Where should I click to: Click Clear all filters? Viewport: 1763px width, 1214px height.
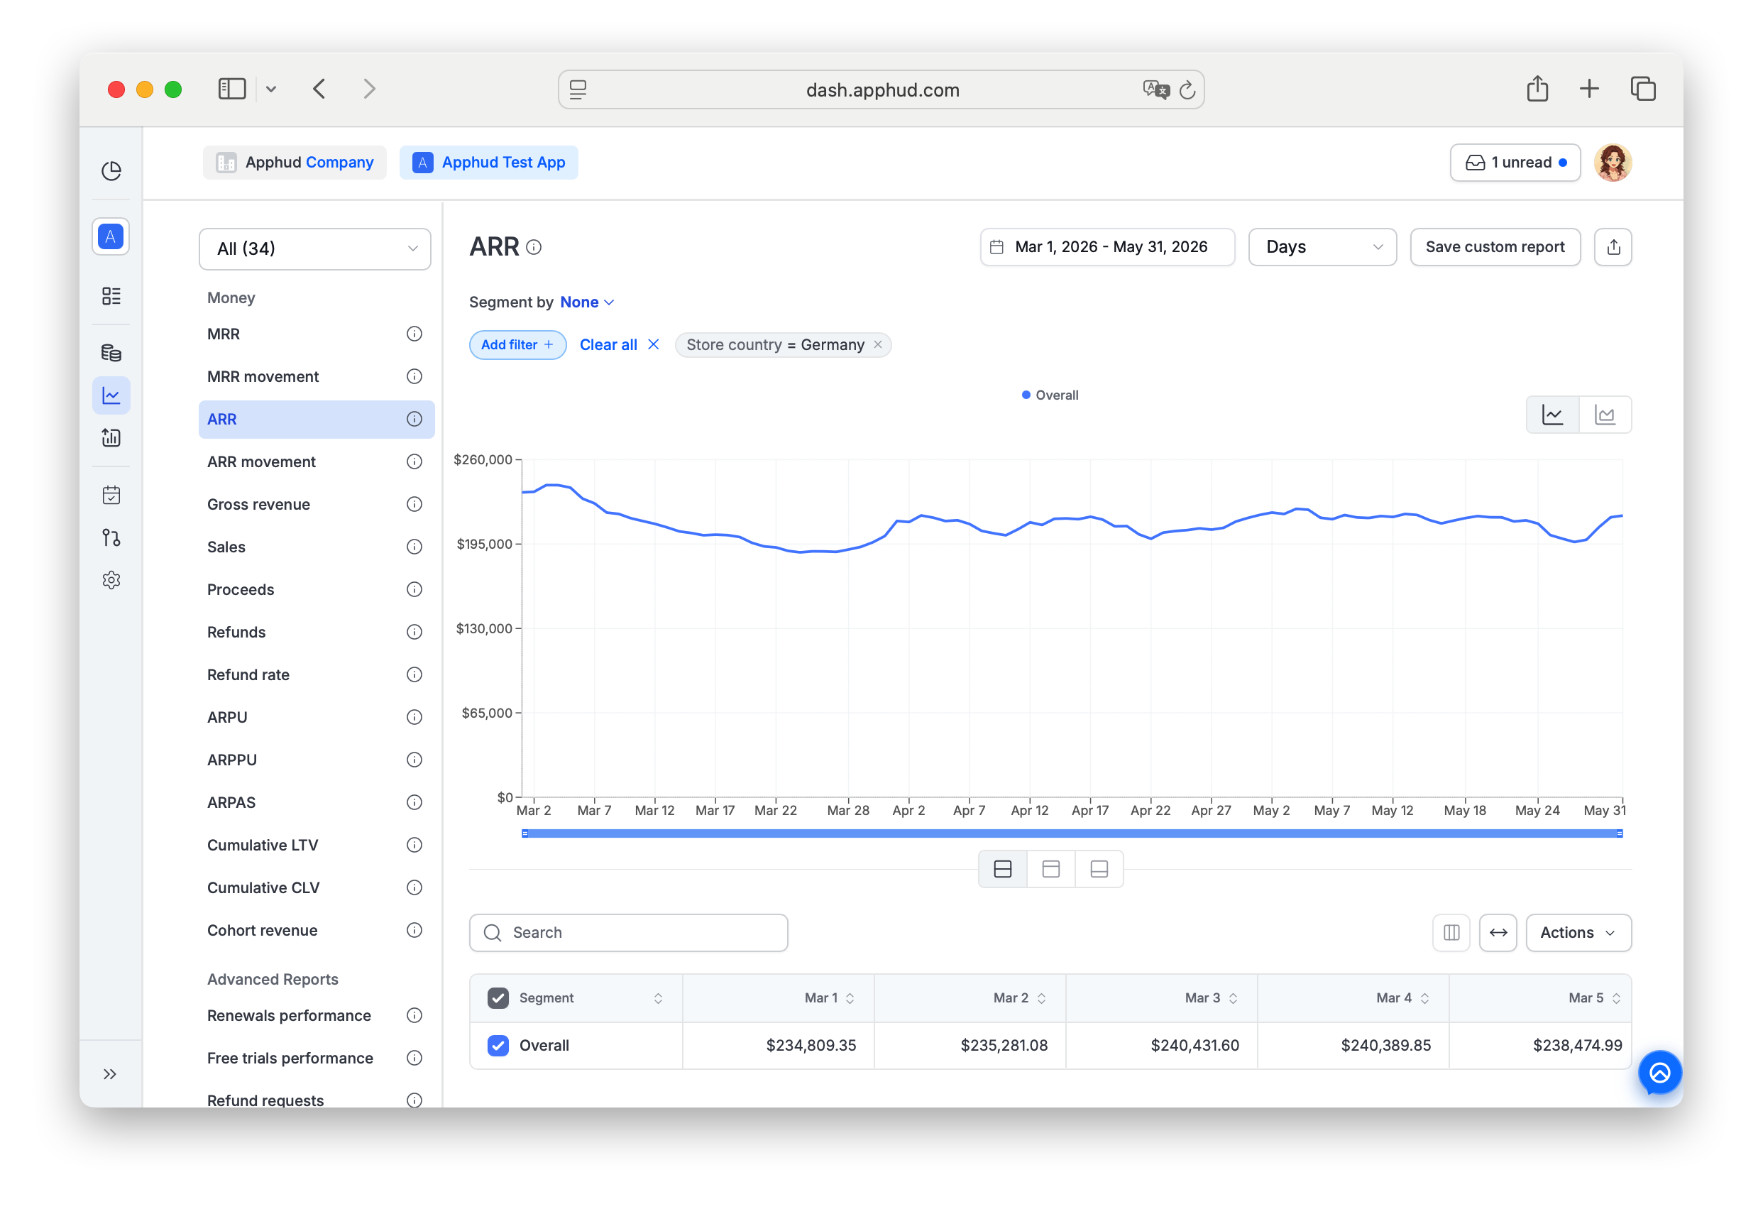619,344
